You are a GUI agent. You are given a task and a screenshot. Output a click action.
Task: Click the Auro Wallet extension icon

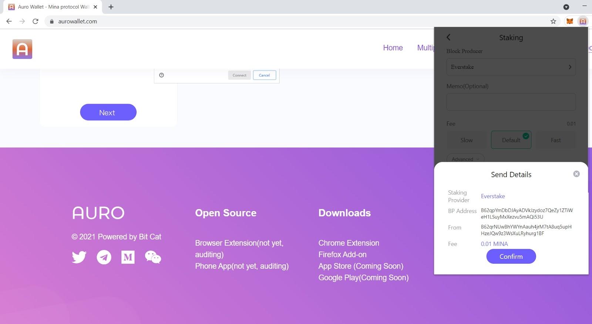(x=583, y=21)
